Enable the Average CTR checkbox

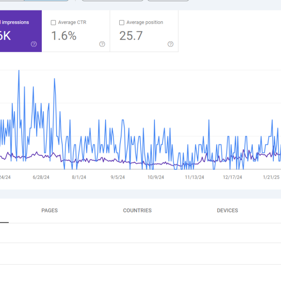[x=53, y=23]
